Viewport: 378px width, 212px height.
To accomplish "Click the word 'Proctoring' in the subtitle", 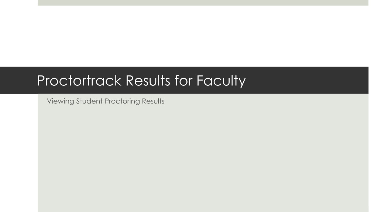I will pos(122,101).
